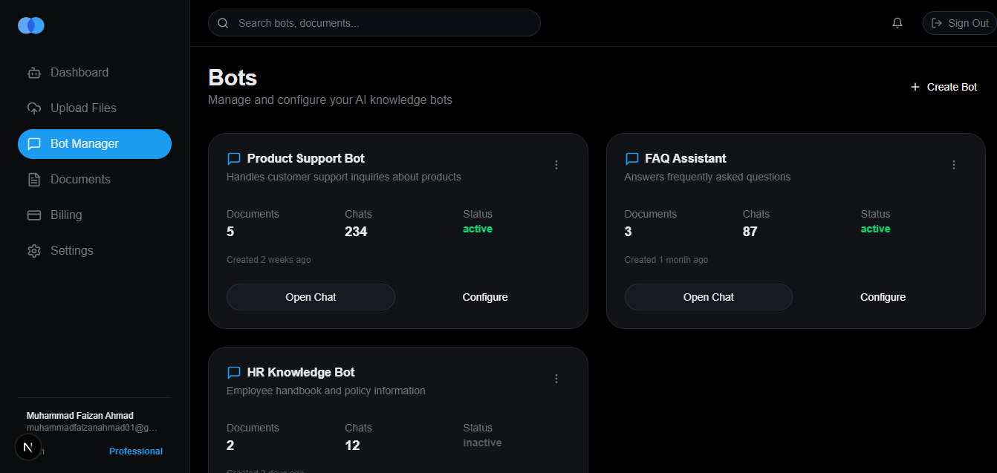The image size is (997, 473).
Task: Click the plus icon beside Create Bot
Action: [915, 87]
